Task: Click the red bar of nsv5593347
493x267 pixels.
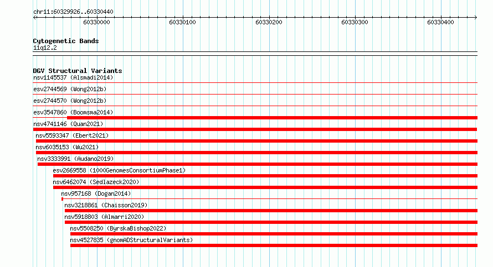Action: coord(256,141)
